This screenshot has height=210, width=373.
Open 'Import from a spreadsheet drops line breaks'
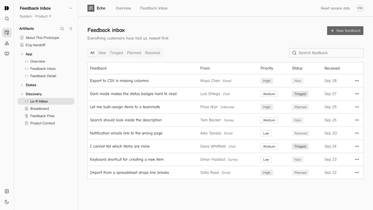click(x=129, y=173)
